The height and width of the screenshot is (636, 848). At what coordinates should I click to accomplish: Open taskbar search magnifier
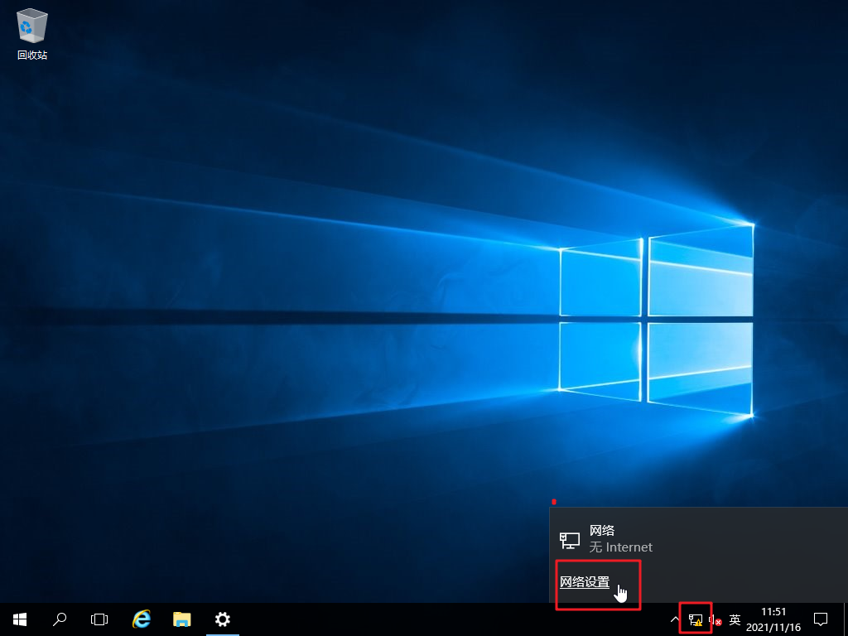tap(60, 619)
